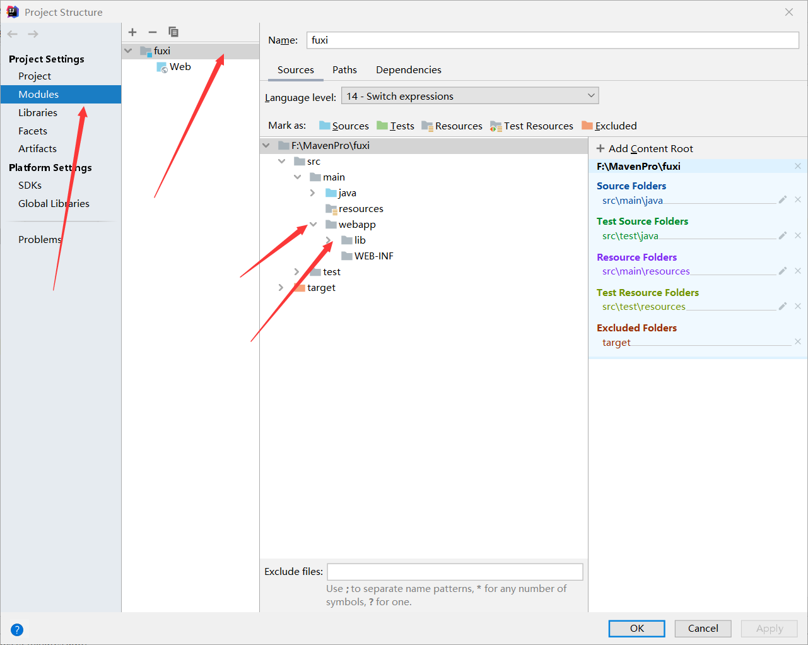Open help with the question mark icon
Image resolution: width=808 pixels, height=645 pixels.
[x=16, y=629]
